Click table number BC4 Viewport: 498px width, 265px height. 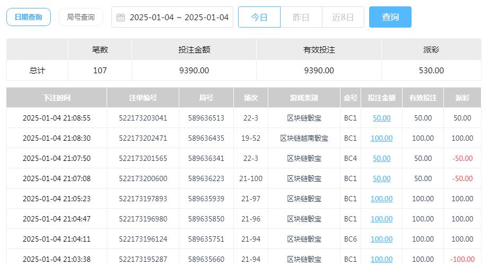click(x=351, y=158)
